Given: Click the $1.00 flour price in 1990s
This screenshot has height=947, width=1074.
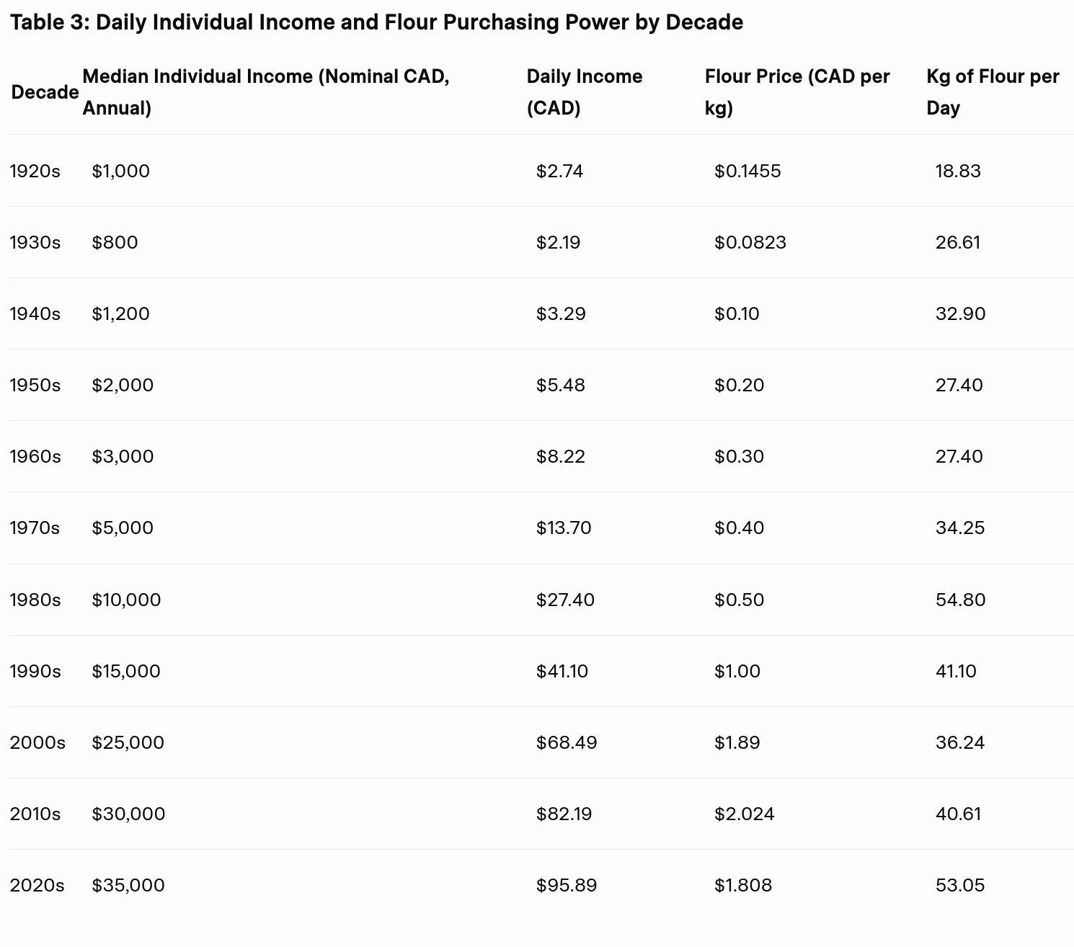Looking at the screenshot, I should (737, 671).
